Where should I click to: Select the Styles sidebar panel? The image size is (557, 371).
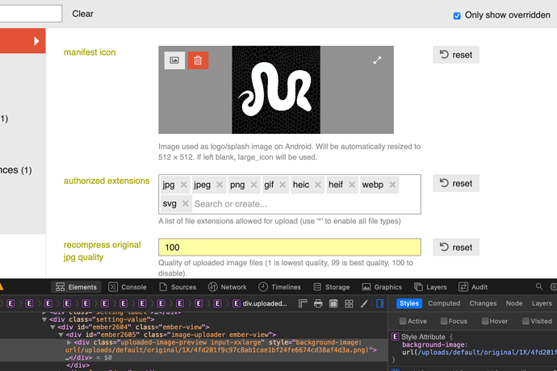(408, 303)
